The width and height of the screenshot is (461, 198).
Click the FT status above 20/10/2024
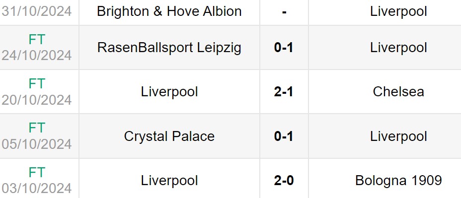[x=37, y=84]
